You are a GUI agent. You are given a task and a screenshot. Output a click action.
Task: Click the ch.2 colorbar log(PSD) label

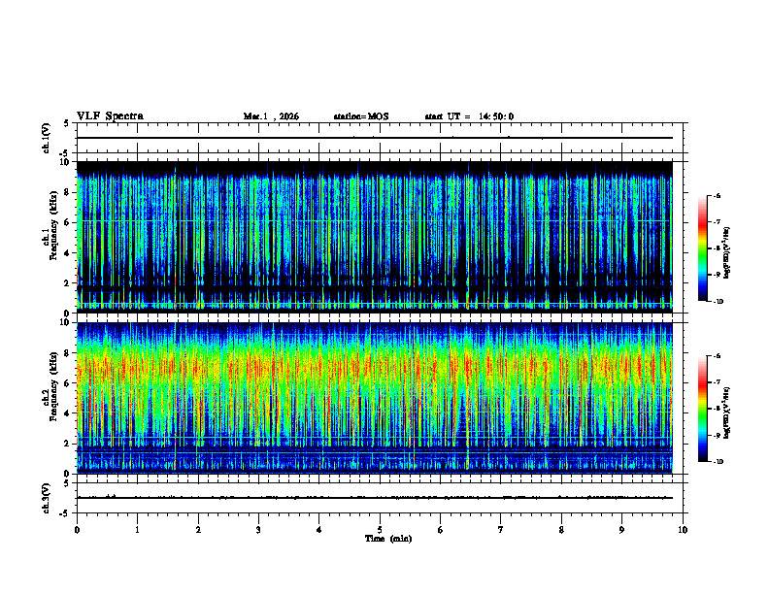(727, 412)
